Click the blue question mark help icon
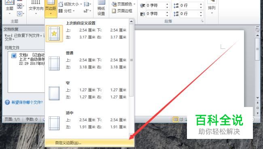263x149 pixels. point(7,102)
